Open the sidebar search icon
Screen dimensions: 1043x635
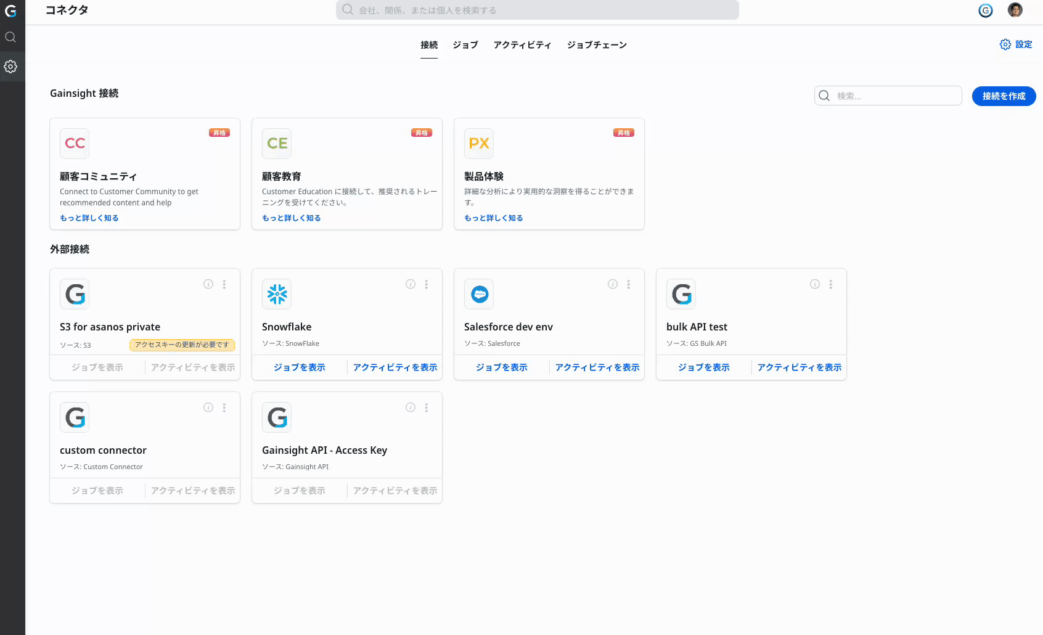pos(10,37)
